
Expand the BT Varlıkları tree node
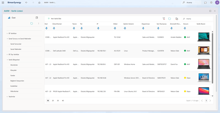coord(7,33)
